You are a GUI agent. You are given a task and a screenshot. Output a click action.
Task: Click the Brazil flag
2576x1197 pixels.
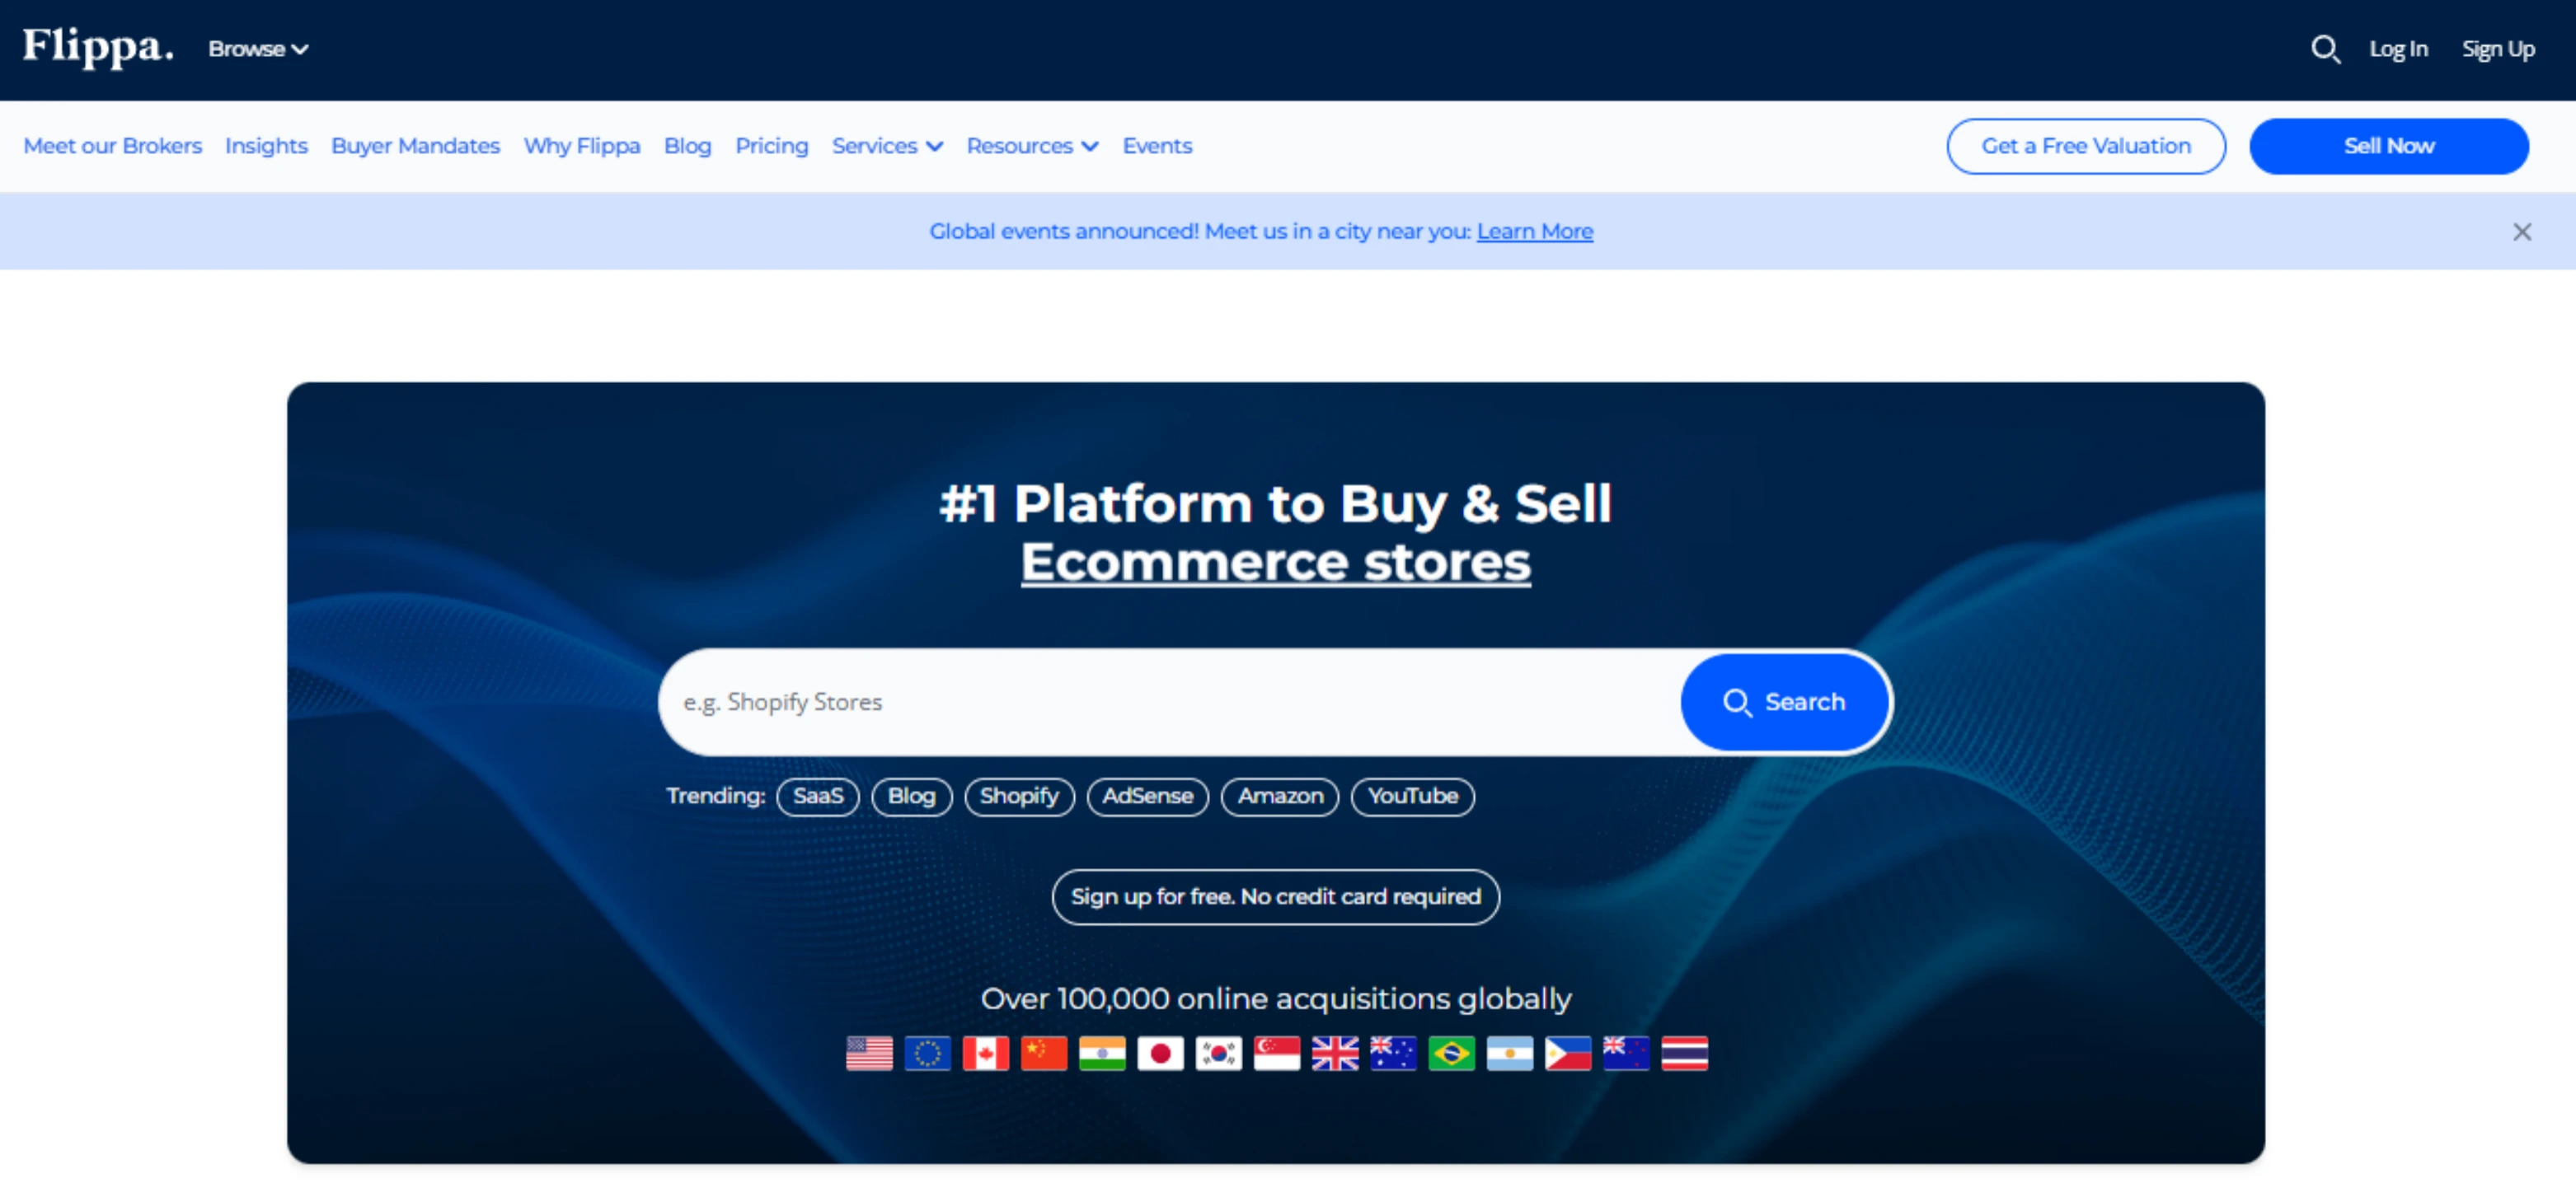click(x=1451, y=1053)
